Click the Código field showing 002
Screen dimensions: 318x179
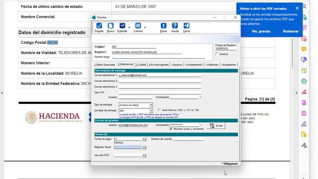134,47
